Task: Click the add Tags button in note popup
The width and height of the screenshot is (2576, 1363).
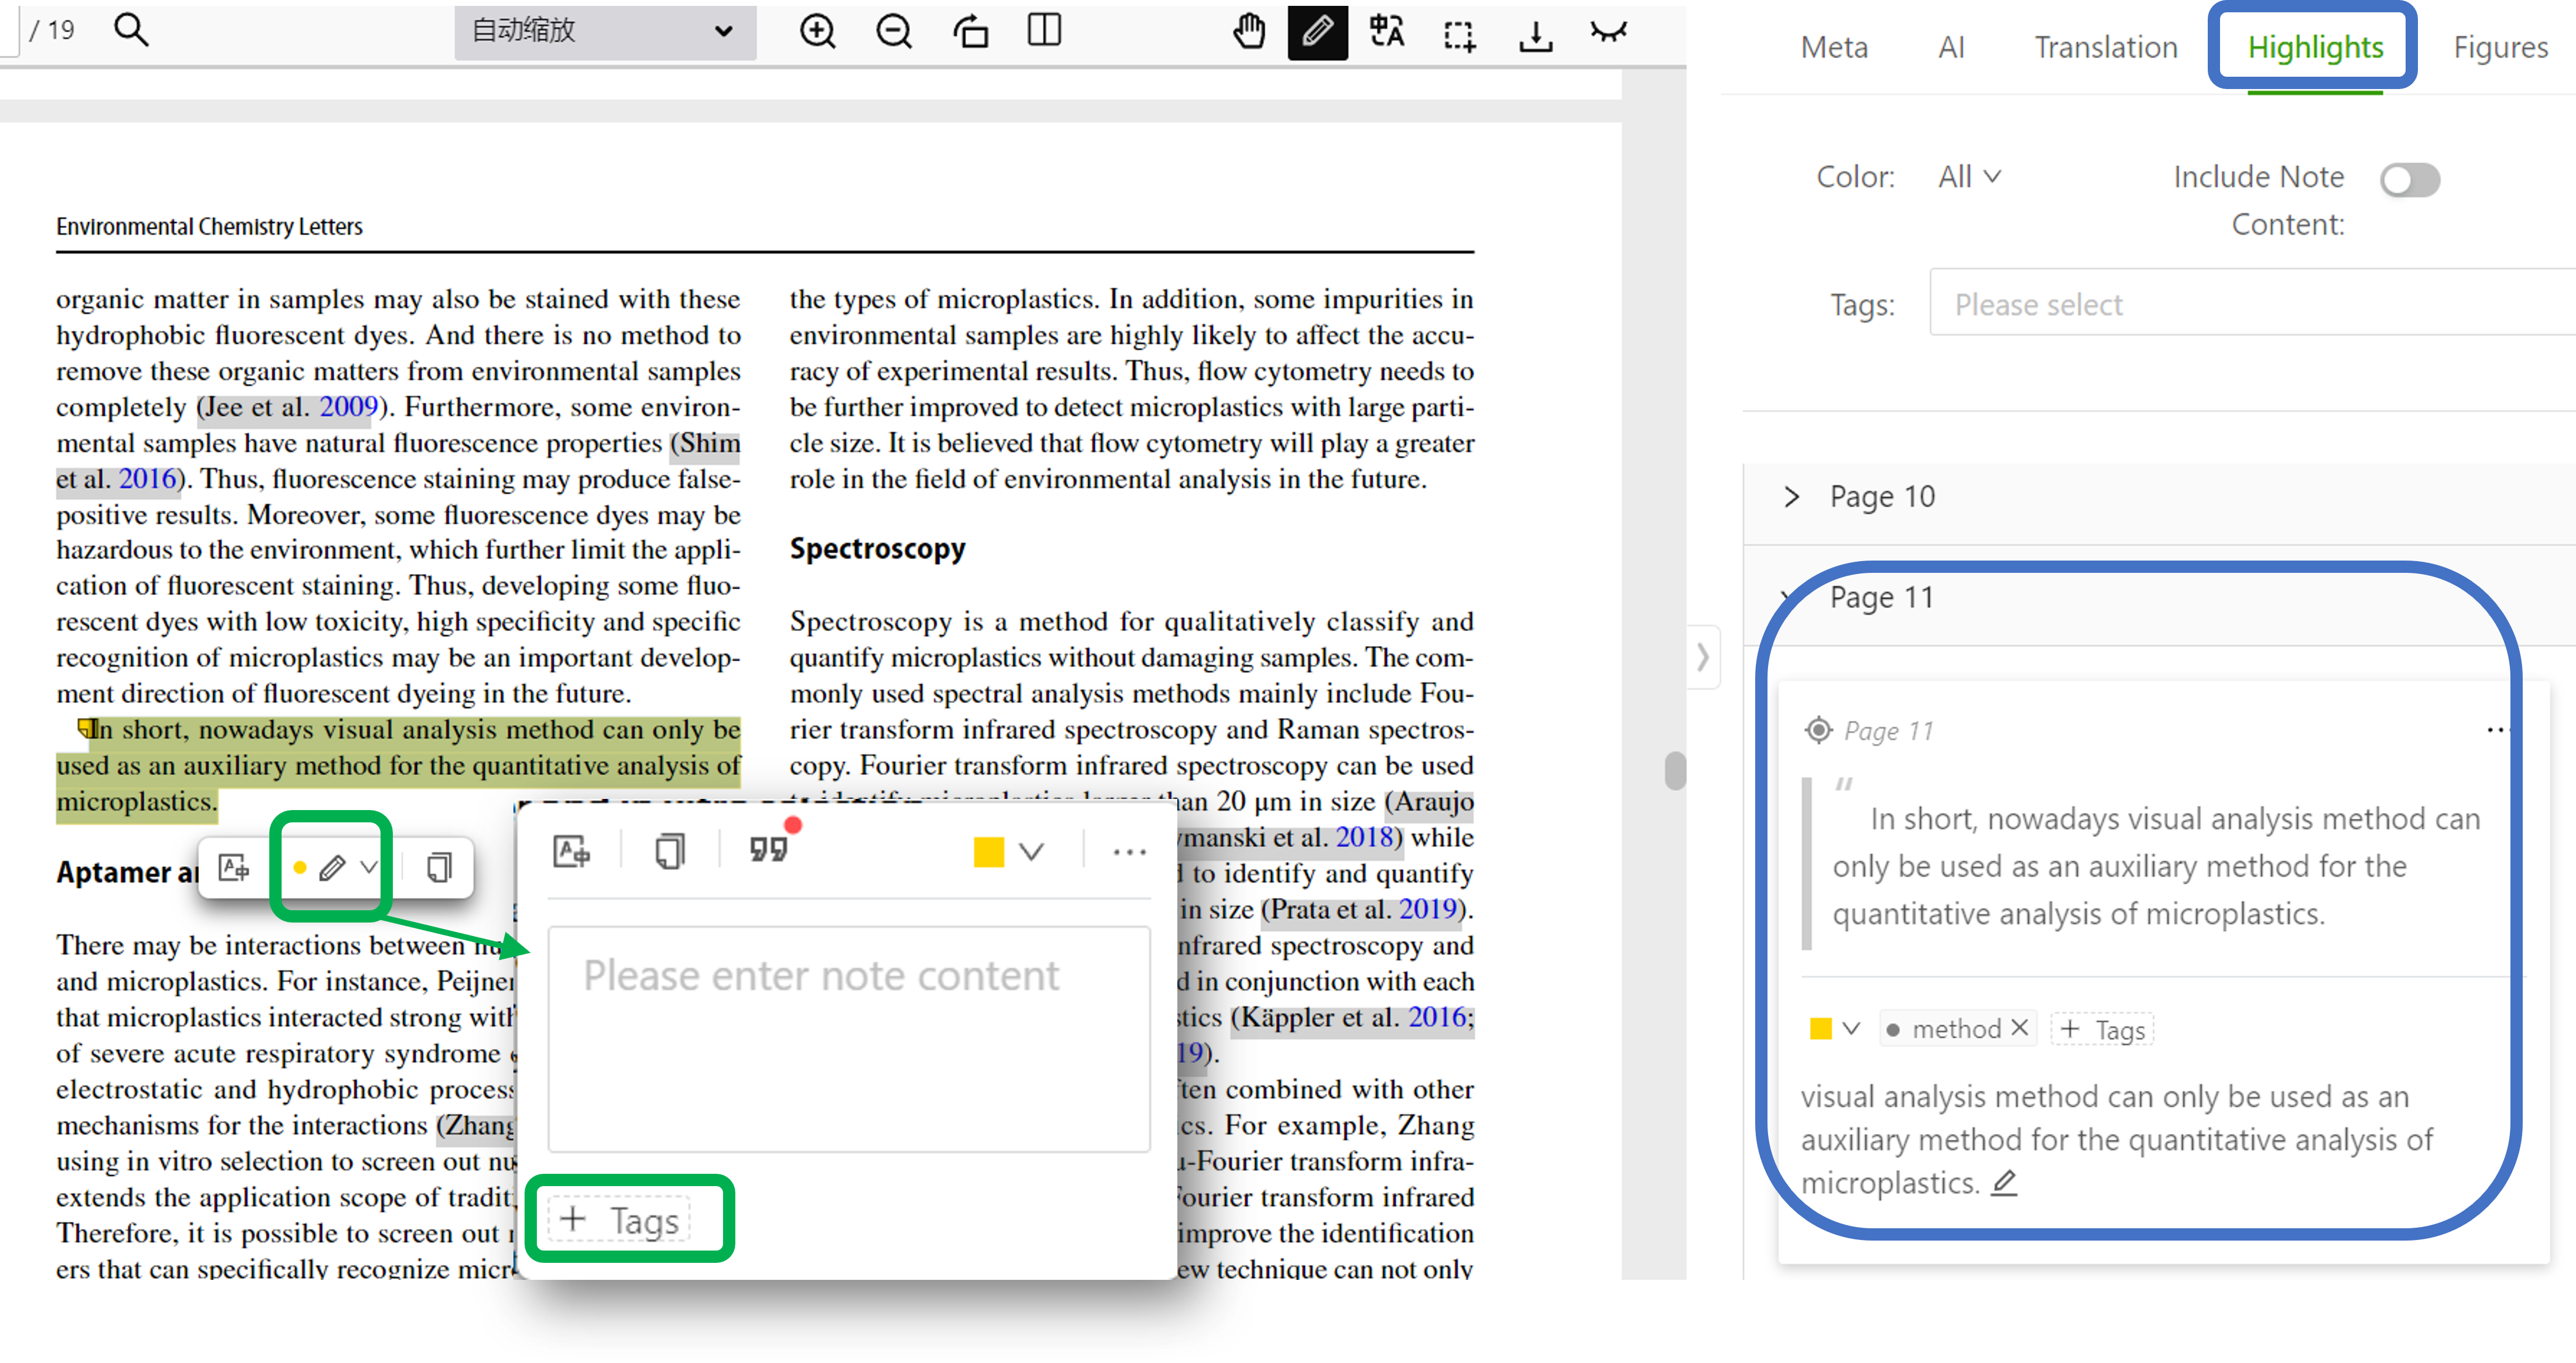Action: (620, 1220)
